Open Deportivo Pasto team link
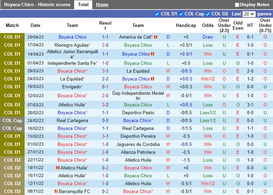Screen dimensions: 273x195 tap(138, 113)
